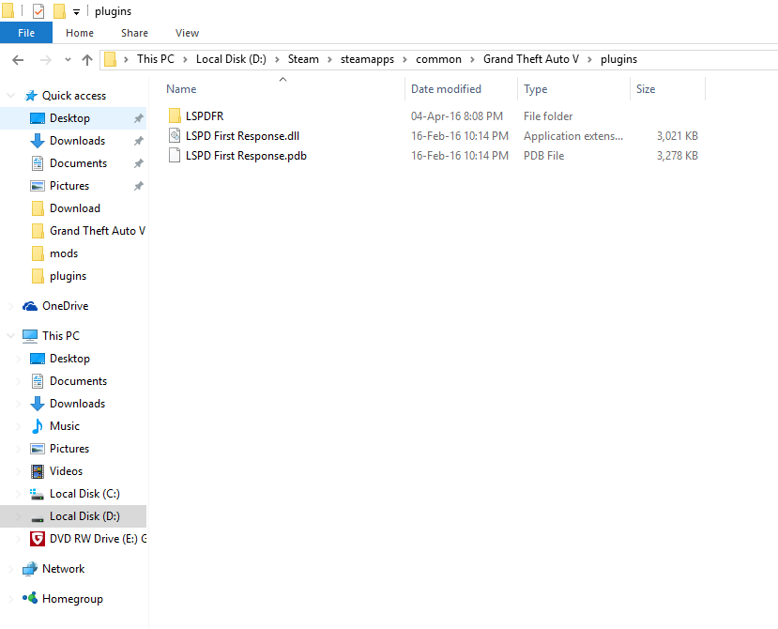Switch to the Share ribbon tab
Image resolution: width=778 pixels, height=629 pixels.
(134, 33)
